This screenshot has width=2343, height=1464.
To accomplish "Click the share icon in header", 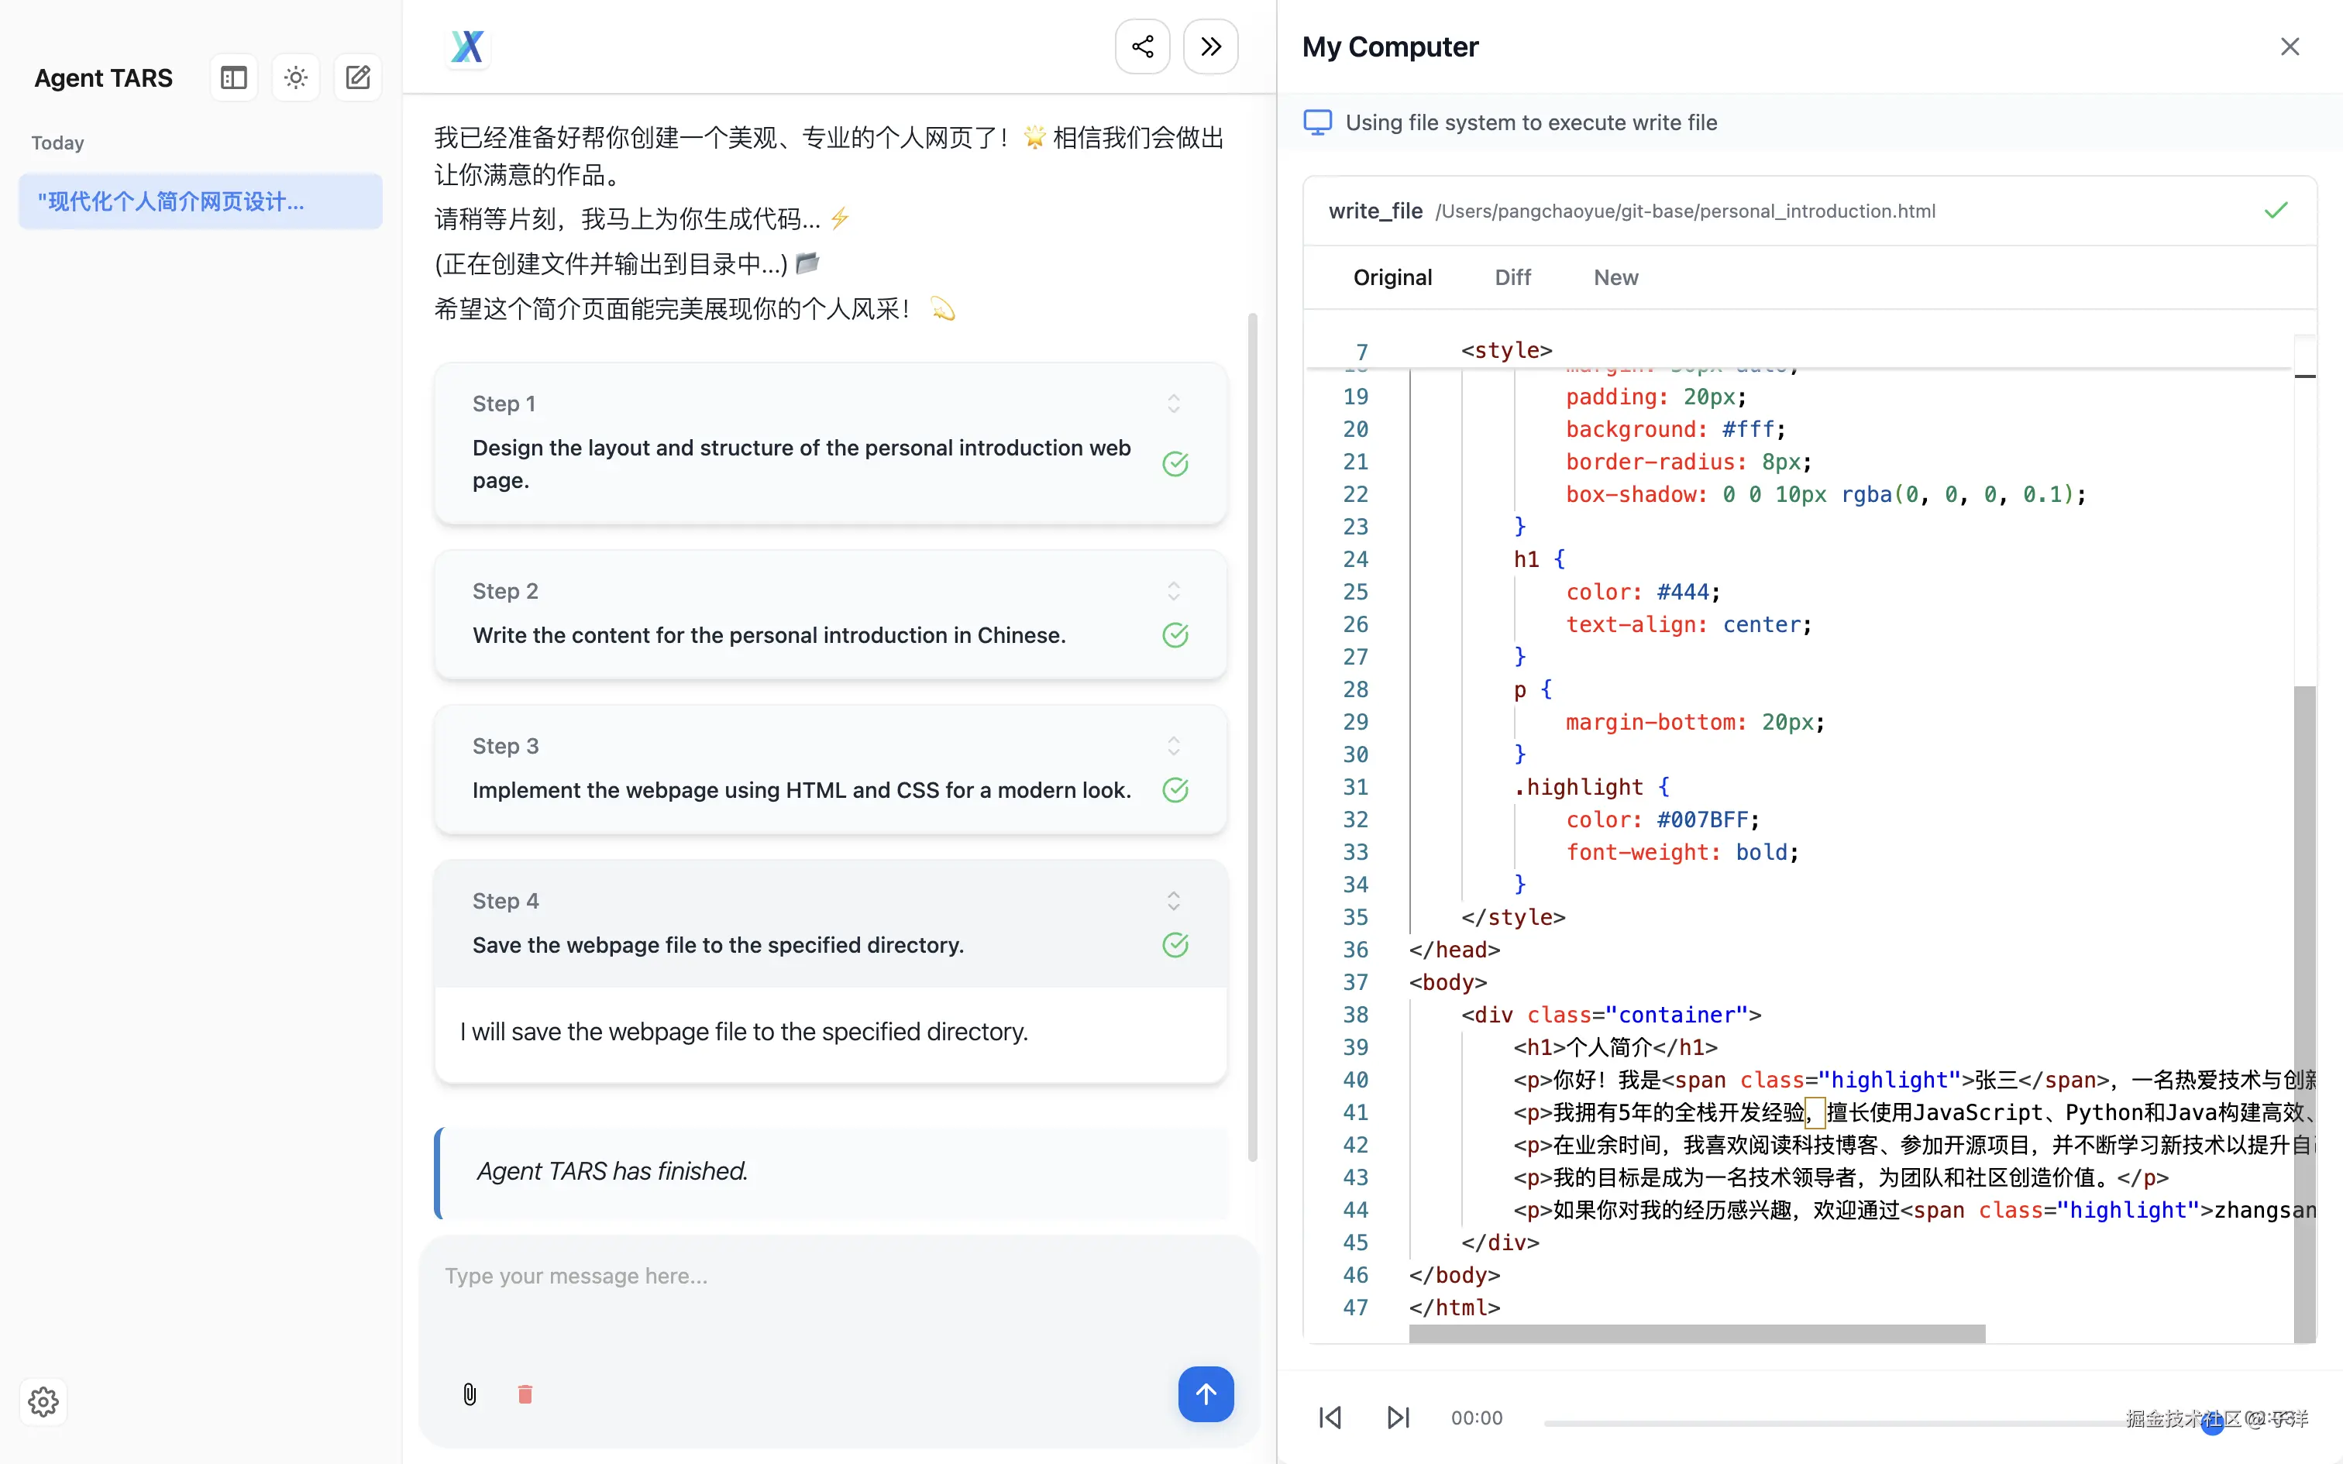I will 1143,46.
